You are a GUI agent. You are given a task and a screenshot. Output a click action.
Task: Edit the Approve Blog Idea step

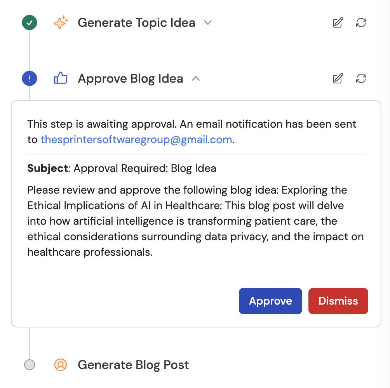338,79
